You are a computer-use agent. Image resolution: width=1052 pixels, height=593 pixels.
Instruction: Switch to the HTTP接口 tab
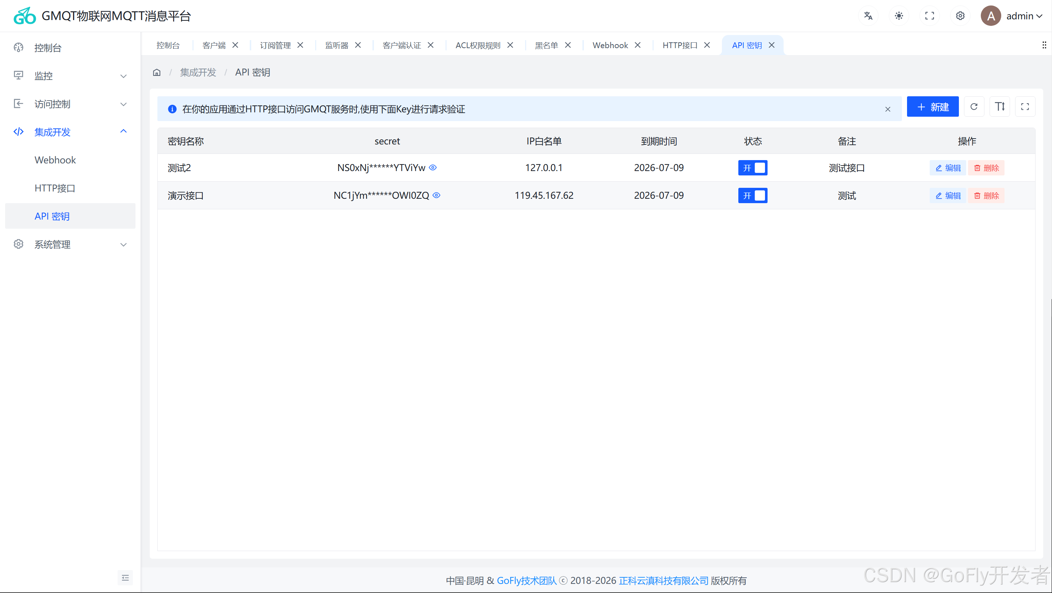680,45
